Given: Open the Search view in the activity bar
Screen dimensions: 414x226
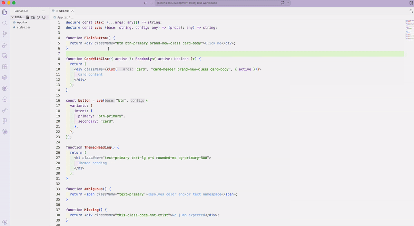Looking at the screenshot, I should 5,23.
